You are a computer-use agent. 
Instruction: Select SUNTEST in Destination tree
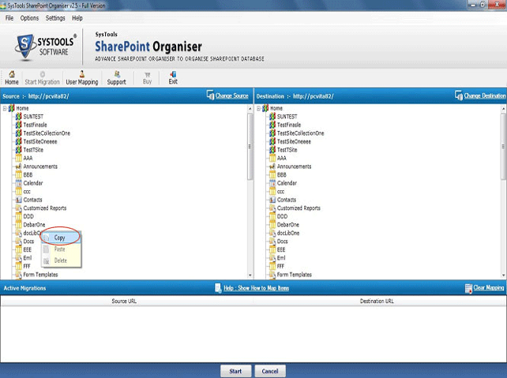pyautogui.click(x=287, y=116)
